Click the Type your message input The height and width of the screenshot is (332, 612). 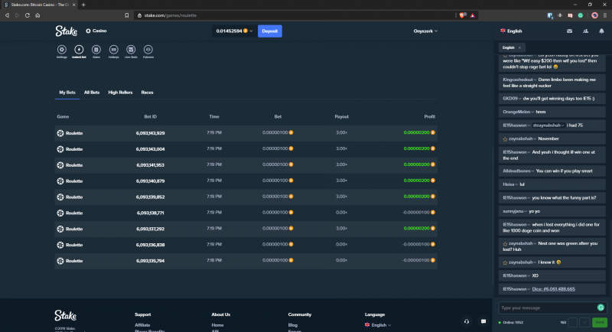click(547, 308)
